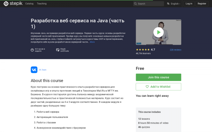Open the Teaching menu item
212x132 pixels.
tap(42, 4)
